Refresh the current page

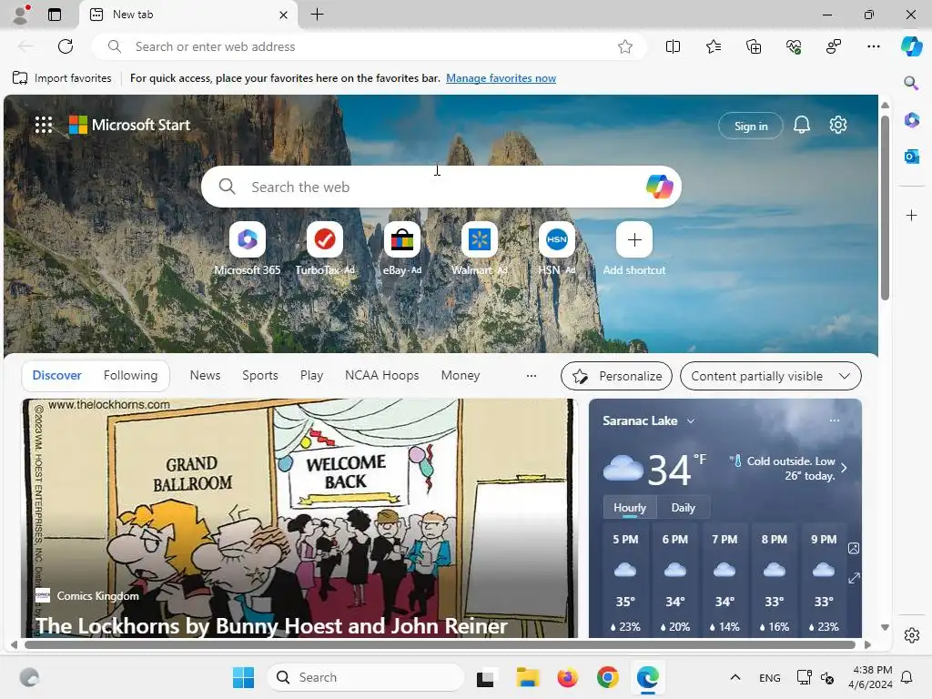click(66, 46)
